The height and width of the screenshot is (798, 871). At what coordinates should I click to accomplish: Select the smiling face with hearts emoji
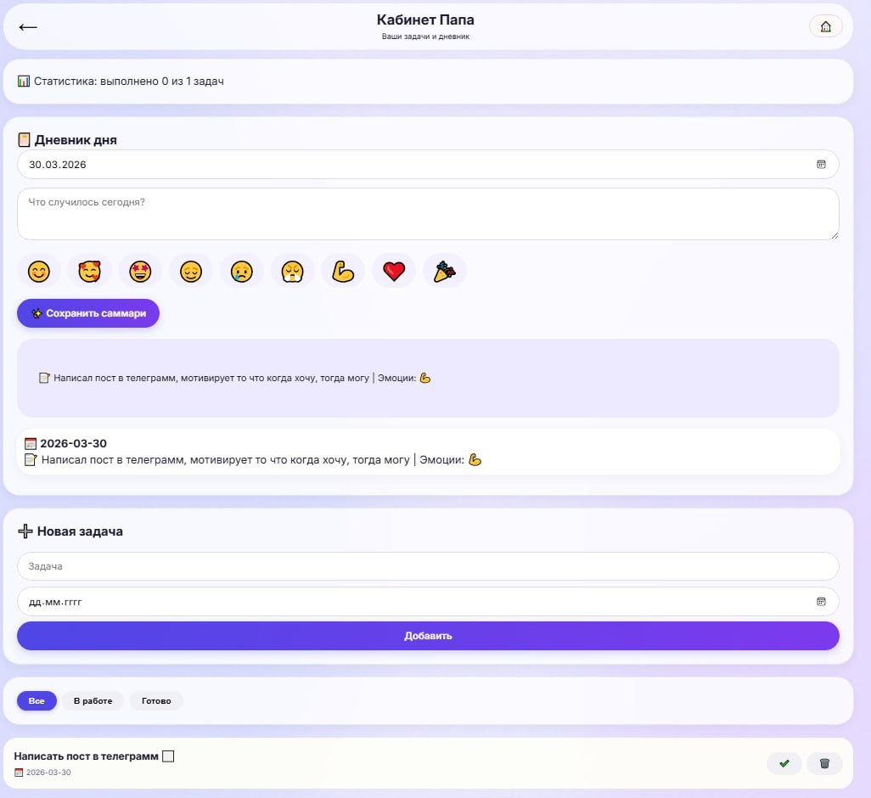coord(89,272)
